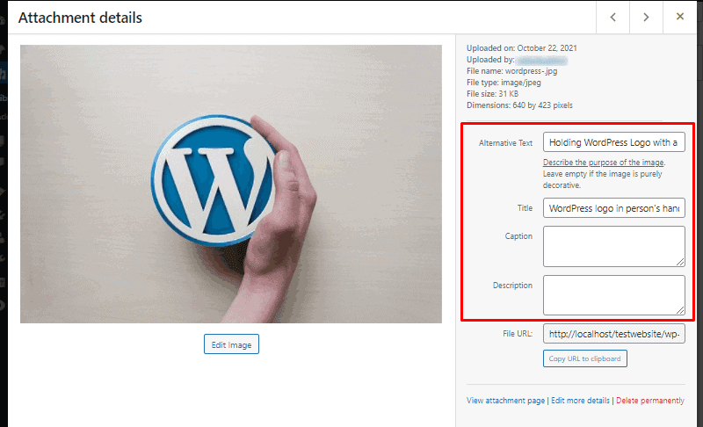
Task: Click inside the Caption text area
Action: point(613,246)
